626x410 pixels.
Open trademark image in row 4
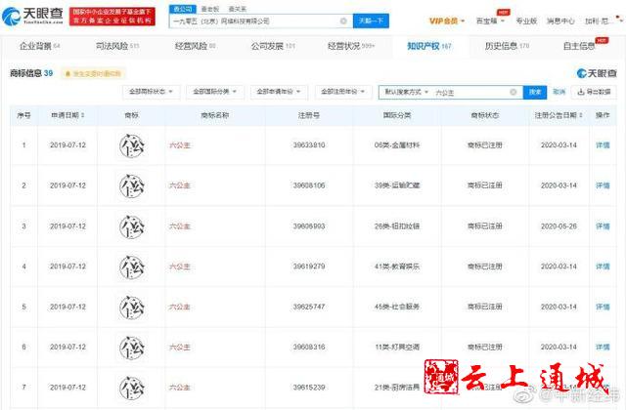(x=130, y=266)
